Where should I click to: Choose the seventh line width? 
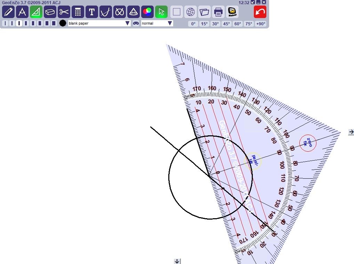pos(47,23)
